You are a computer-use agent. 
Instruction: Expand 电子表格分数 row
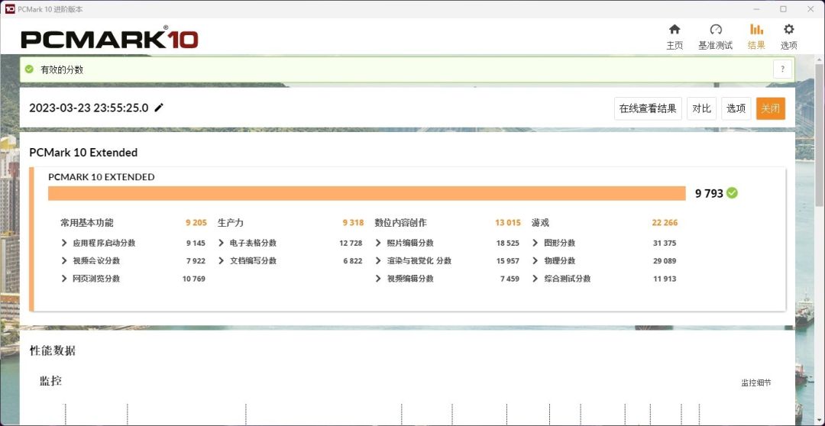[x=247, y=243]
